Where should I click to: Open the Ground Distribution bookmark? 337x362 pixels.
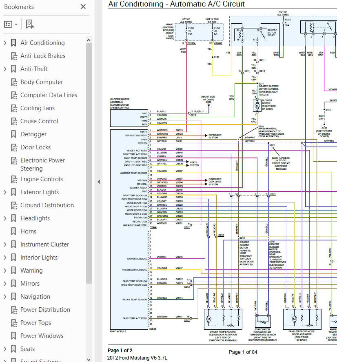point(47,205)
